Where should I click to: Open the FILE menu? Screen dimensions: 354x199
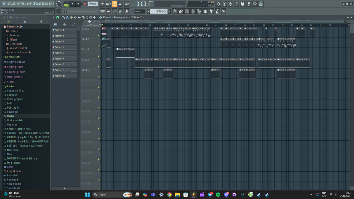point(3,4)
